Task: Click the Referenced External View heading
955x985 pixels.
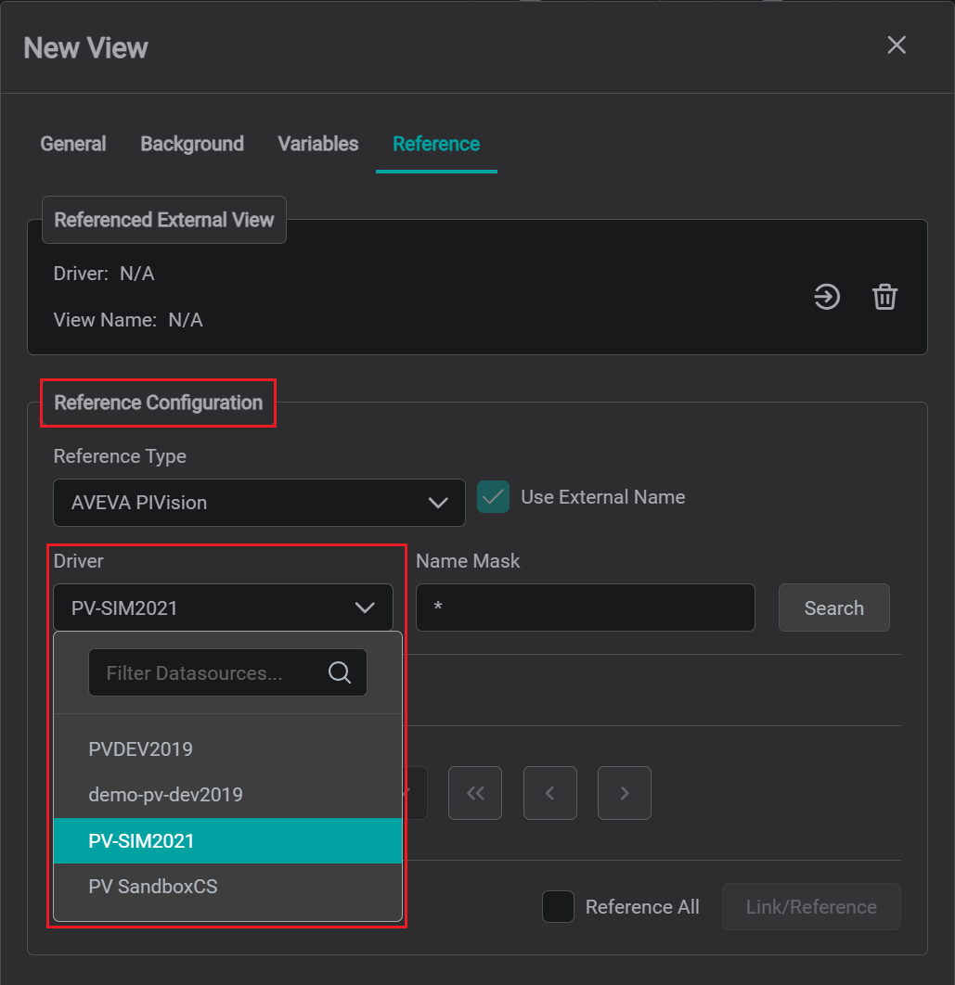Action: pyautogui.click(x=164, y=220)
